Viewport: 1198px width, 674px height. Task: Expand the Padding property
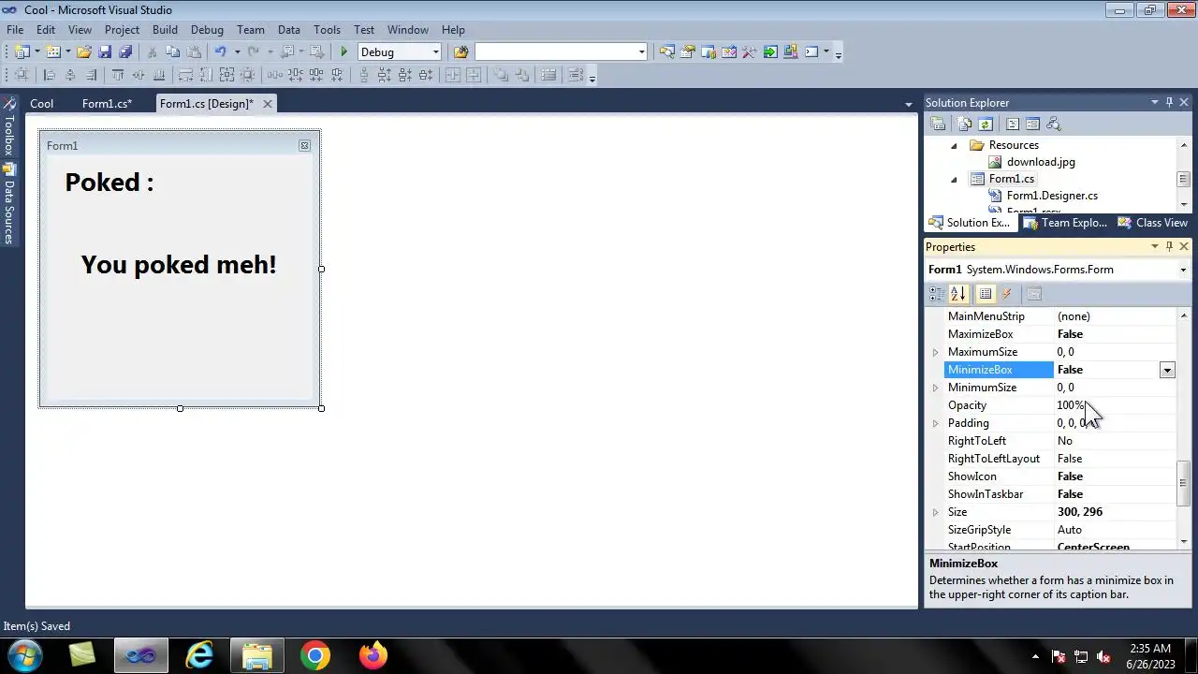click(935, 423)
